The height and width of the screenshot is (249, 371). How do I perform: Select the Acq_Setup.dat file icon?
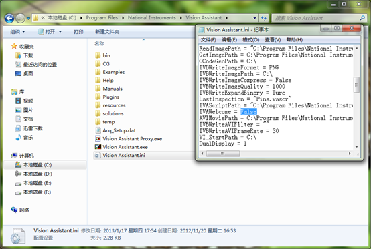98,130
